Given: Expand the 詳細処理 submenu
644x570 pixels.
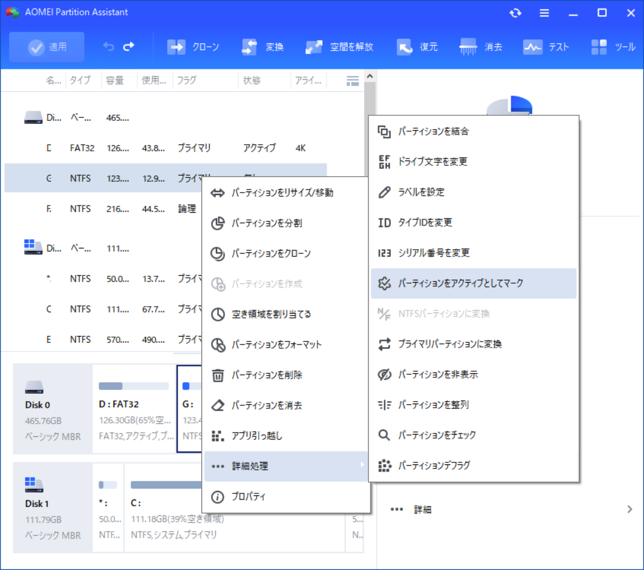Looking at the screenshot, I should point(286,466).
